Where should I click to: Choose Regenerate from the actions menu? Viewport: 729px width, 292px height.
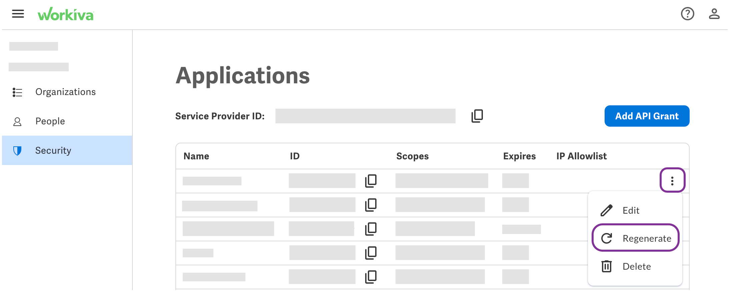click(646, 238)
